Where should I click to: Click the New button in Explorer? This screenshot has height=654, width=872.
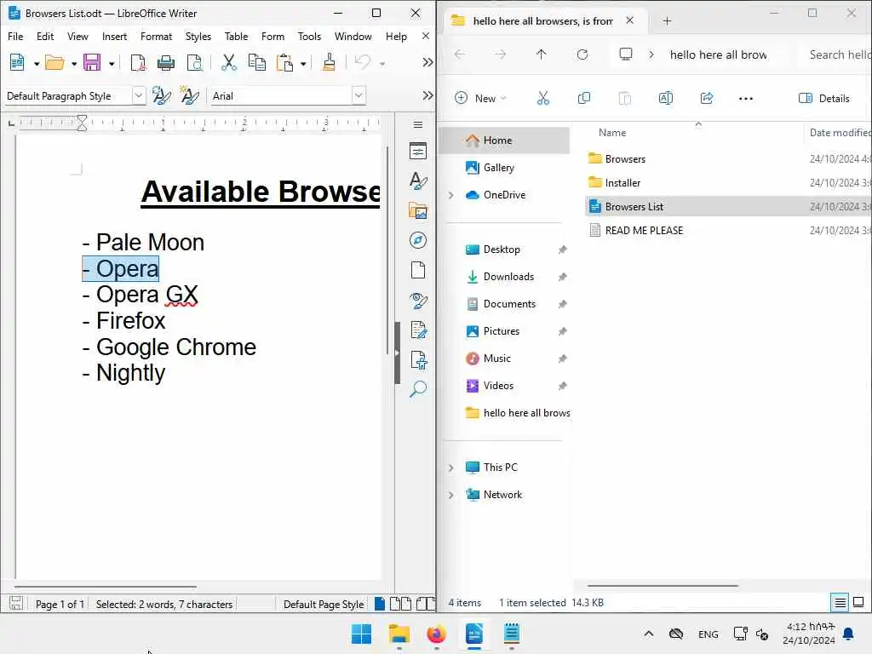480,99
